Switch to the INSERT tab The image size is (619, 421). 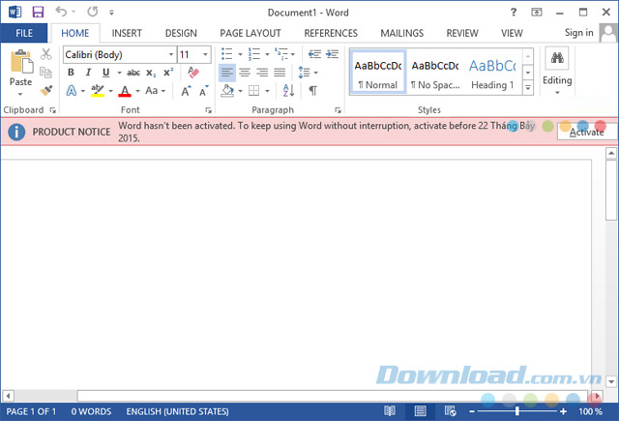tap(127, 33)
